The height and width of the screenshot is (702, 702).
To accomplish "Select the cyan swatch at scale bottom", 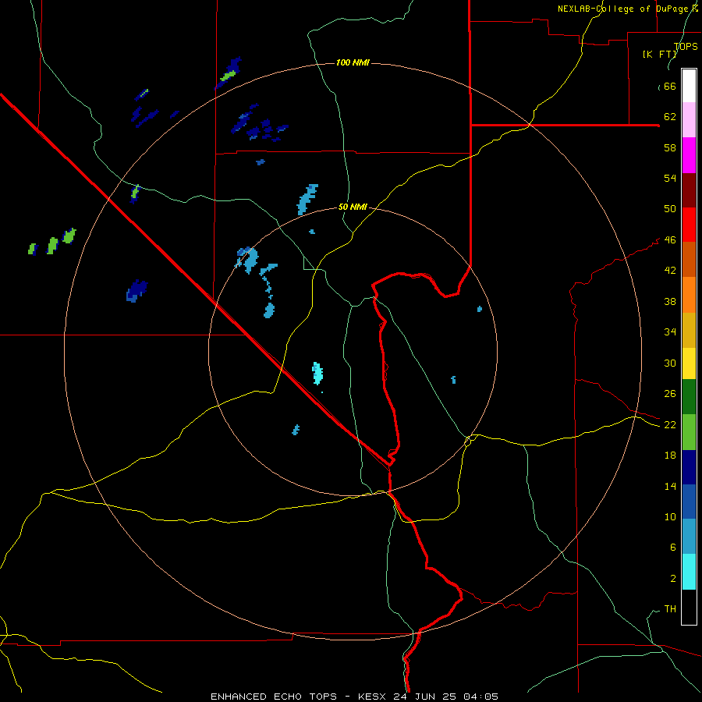I will point(689,572).
